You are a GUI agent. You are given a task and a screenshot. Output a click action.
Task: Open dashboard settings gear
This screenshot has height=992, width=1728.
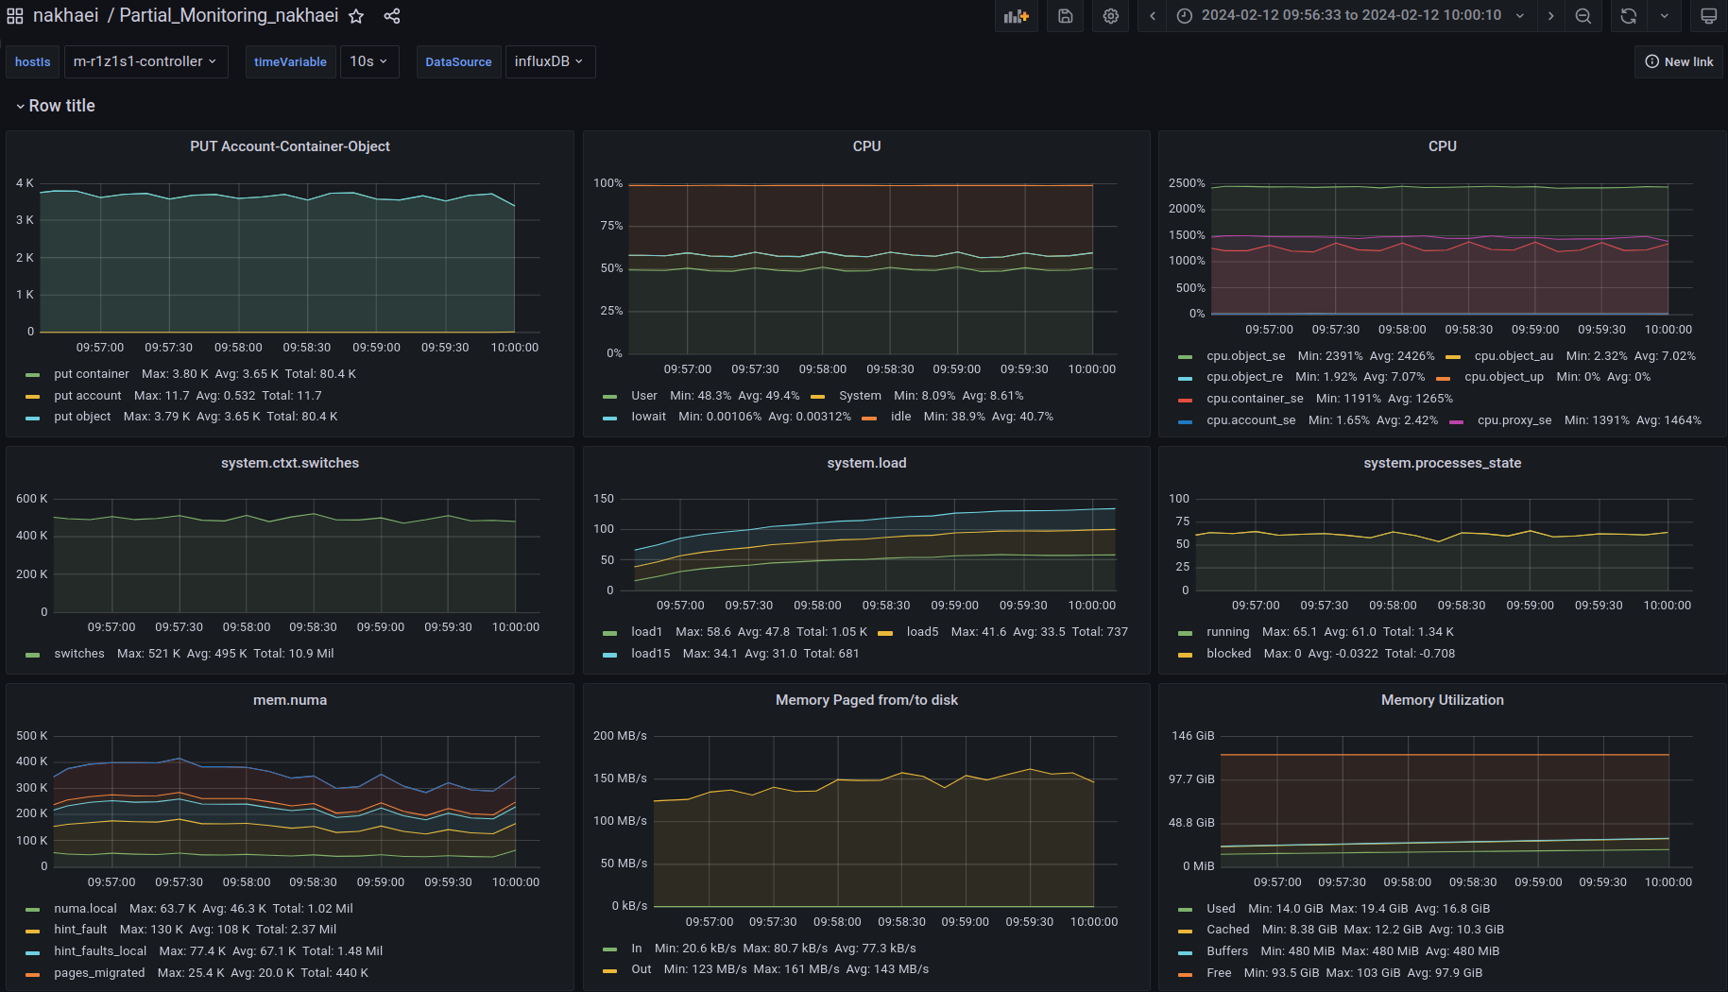coord(1110,16)
